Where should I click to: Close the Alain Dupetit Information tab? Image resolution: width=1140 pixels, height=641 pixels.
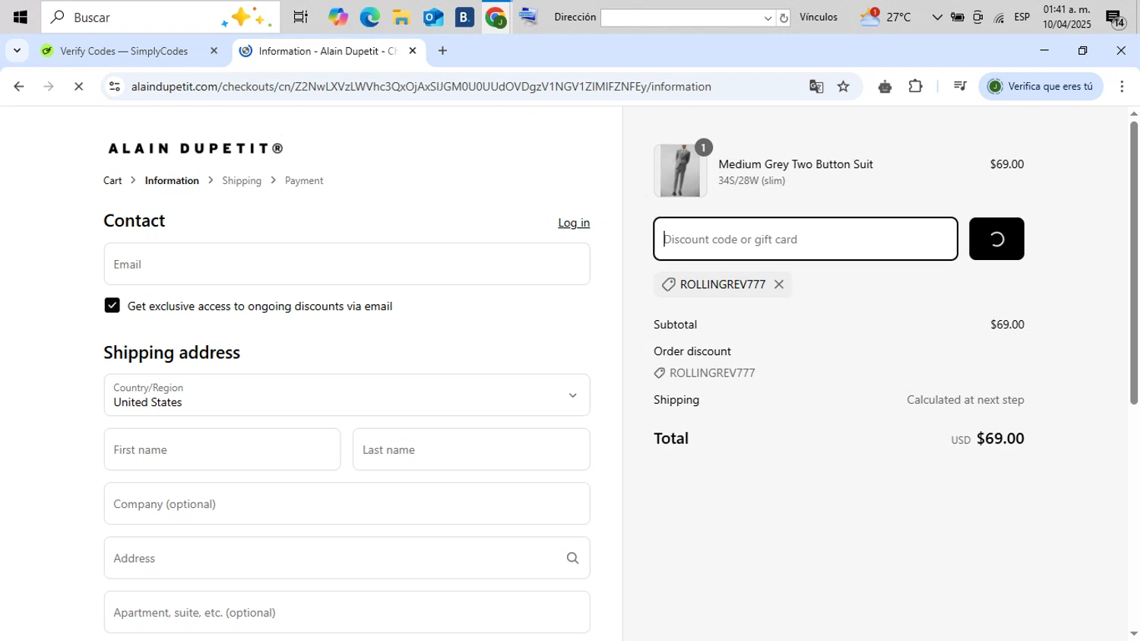[413, 51]
